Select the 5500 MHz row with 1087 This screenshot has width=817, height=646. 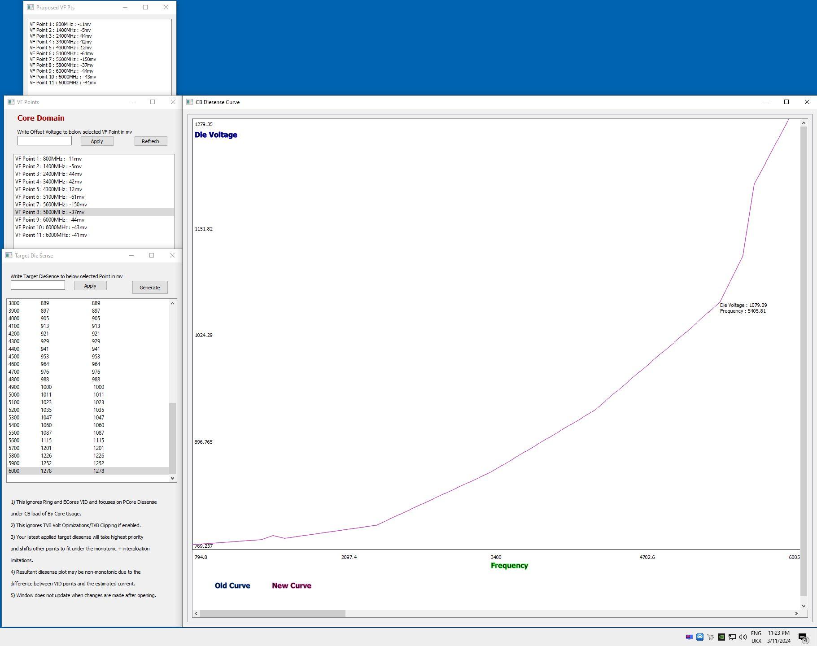tap(88, 433)
